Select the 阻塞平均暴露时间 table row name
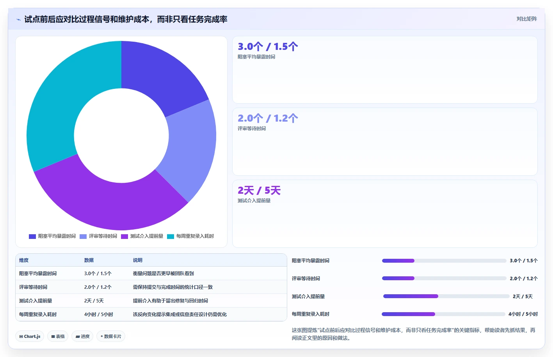 click(38, 274)
